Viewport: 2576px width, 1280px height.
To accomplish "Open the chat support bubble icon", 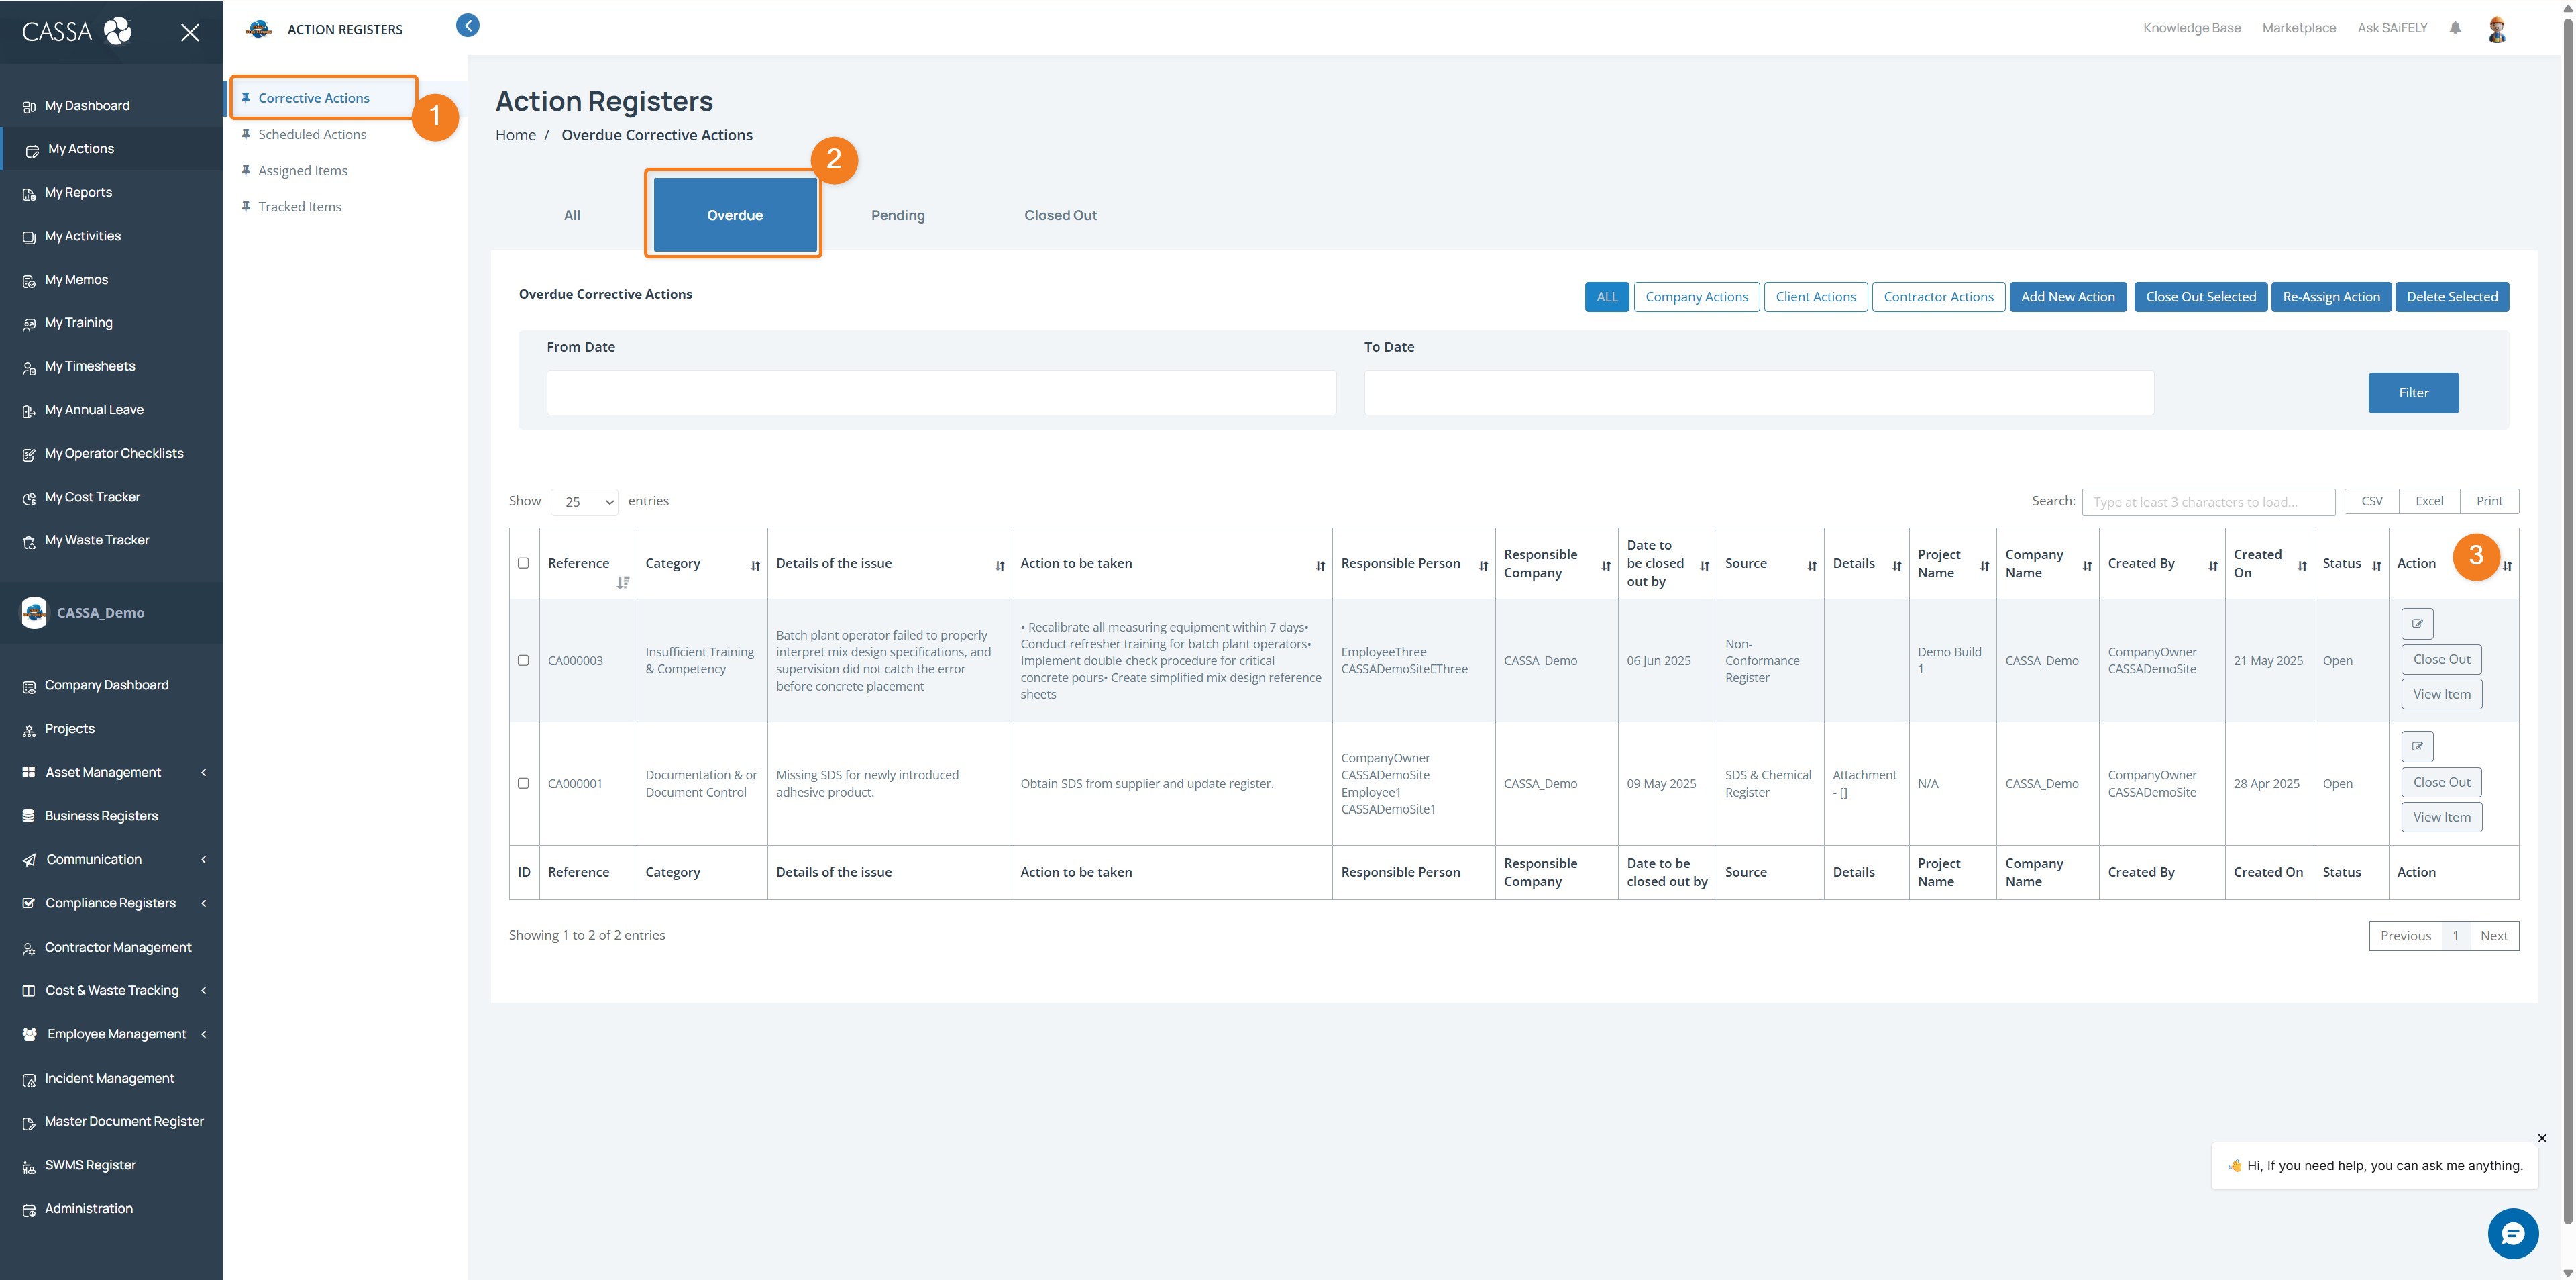I will point(2512,1234).
